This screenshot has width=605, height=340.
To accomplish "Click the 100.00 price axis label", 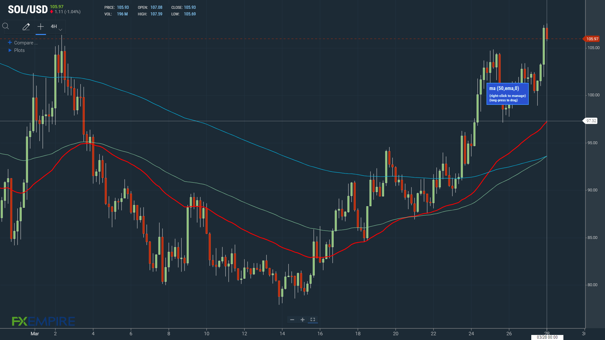I will tap(594, 95).
